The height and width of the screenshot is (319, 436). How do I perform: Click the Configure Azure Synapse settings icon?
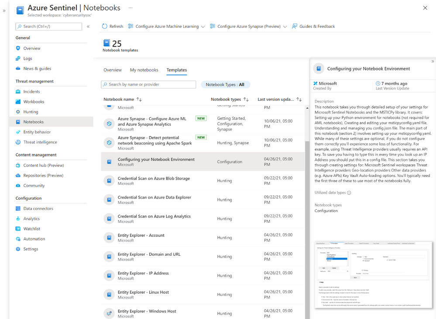pyautogui.click(x=213, y=27)
